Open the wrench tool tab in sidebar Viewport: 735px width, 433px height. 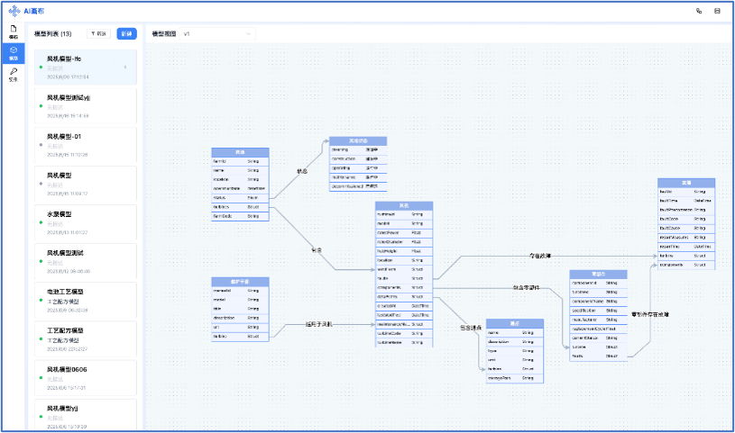pyautogui.click(x=14, y=74)
